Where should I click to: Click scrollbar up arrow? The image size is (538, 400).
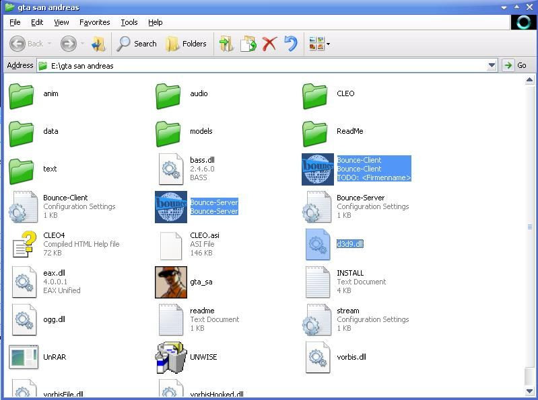[x=529, y=80]
